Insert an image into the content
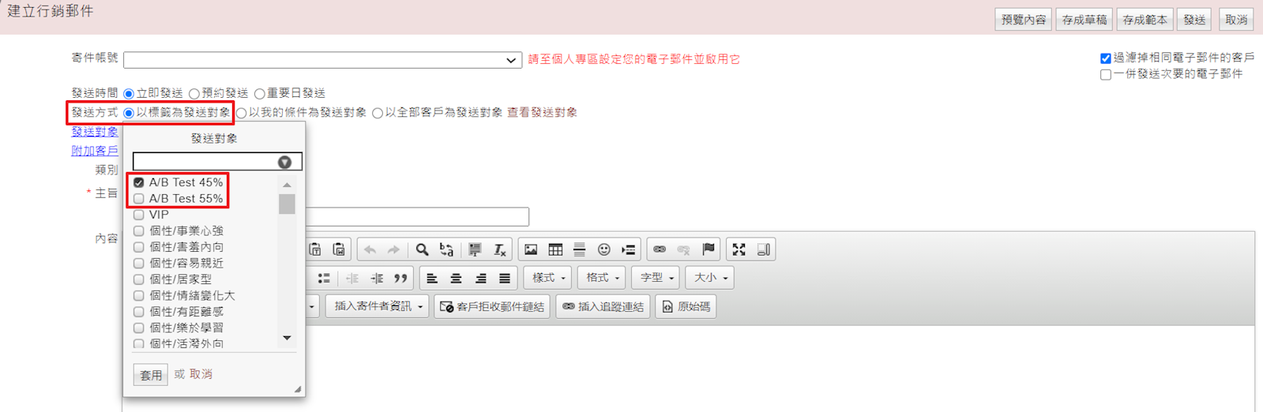Viewport: 1263px width, 412px height. click(x=531, y=249)
